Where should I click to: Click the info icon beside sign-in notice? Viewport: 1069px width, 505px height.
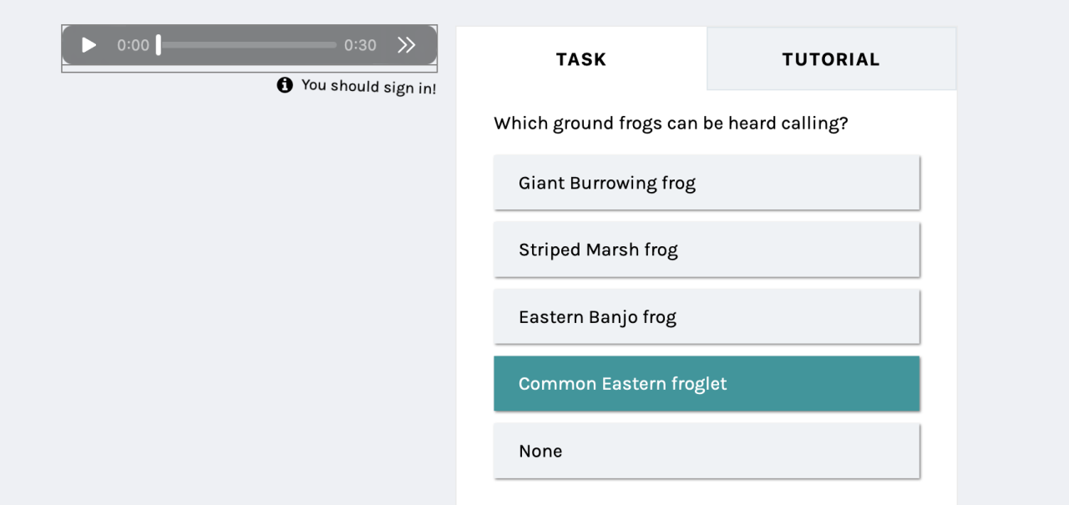tap(285, 84)
